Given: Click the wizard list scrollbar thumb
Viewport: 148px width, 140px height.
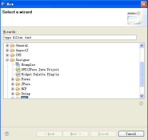Looking at the screenshot, I should 141,74.
